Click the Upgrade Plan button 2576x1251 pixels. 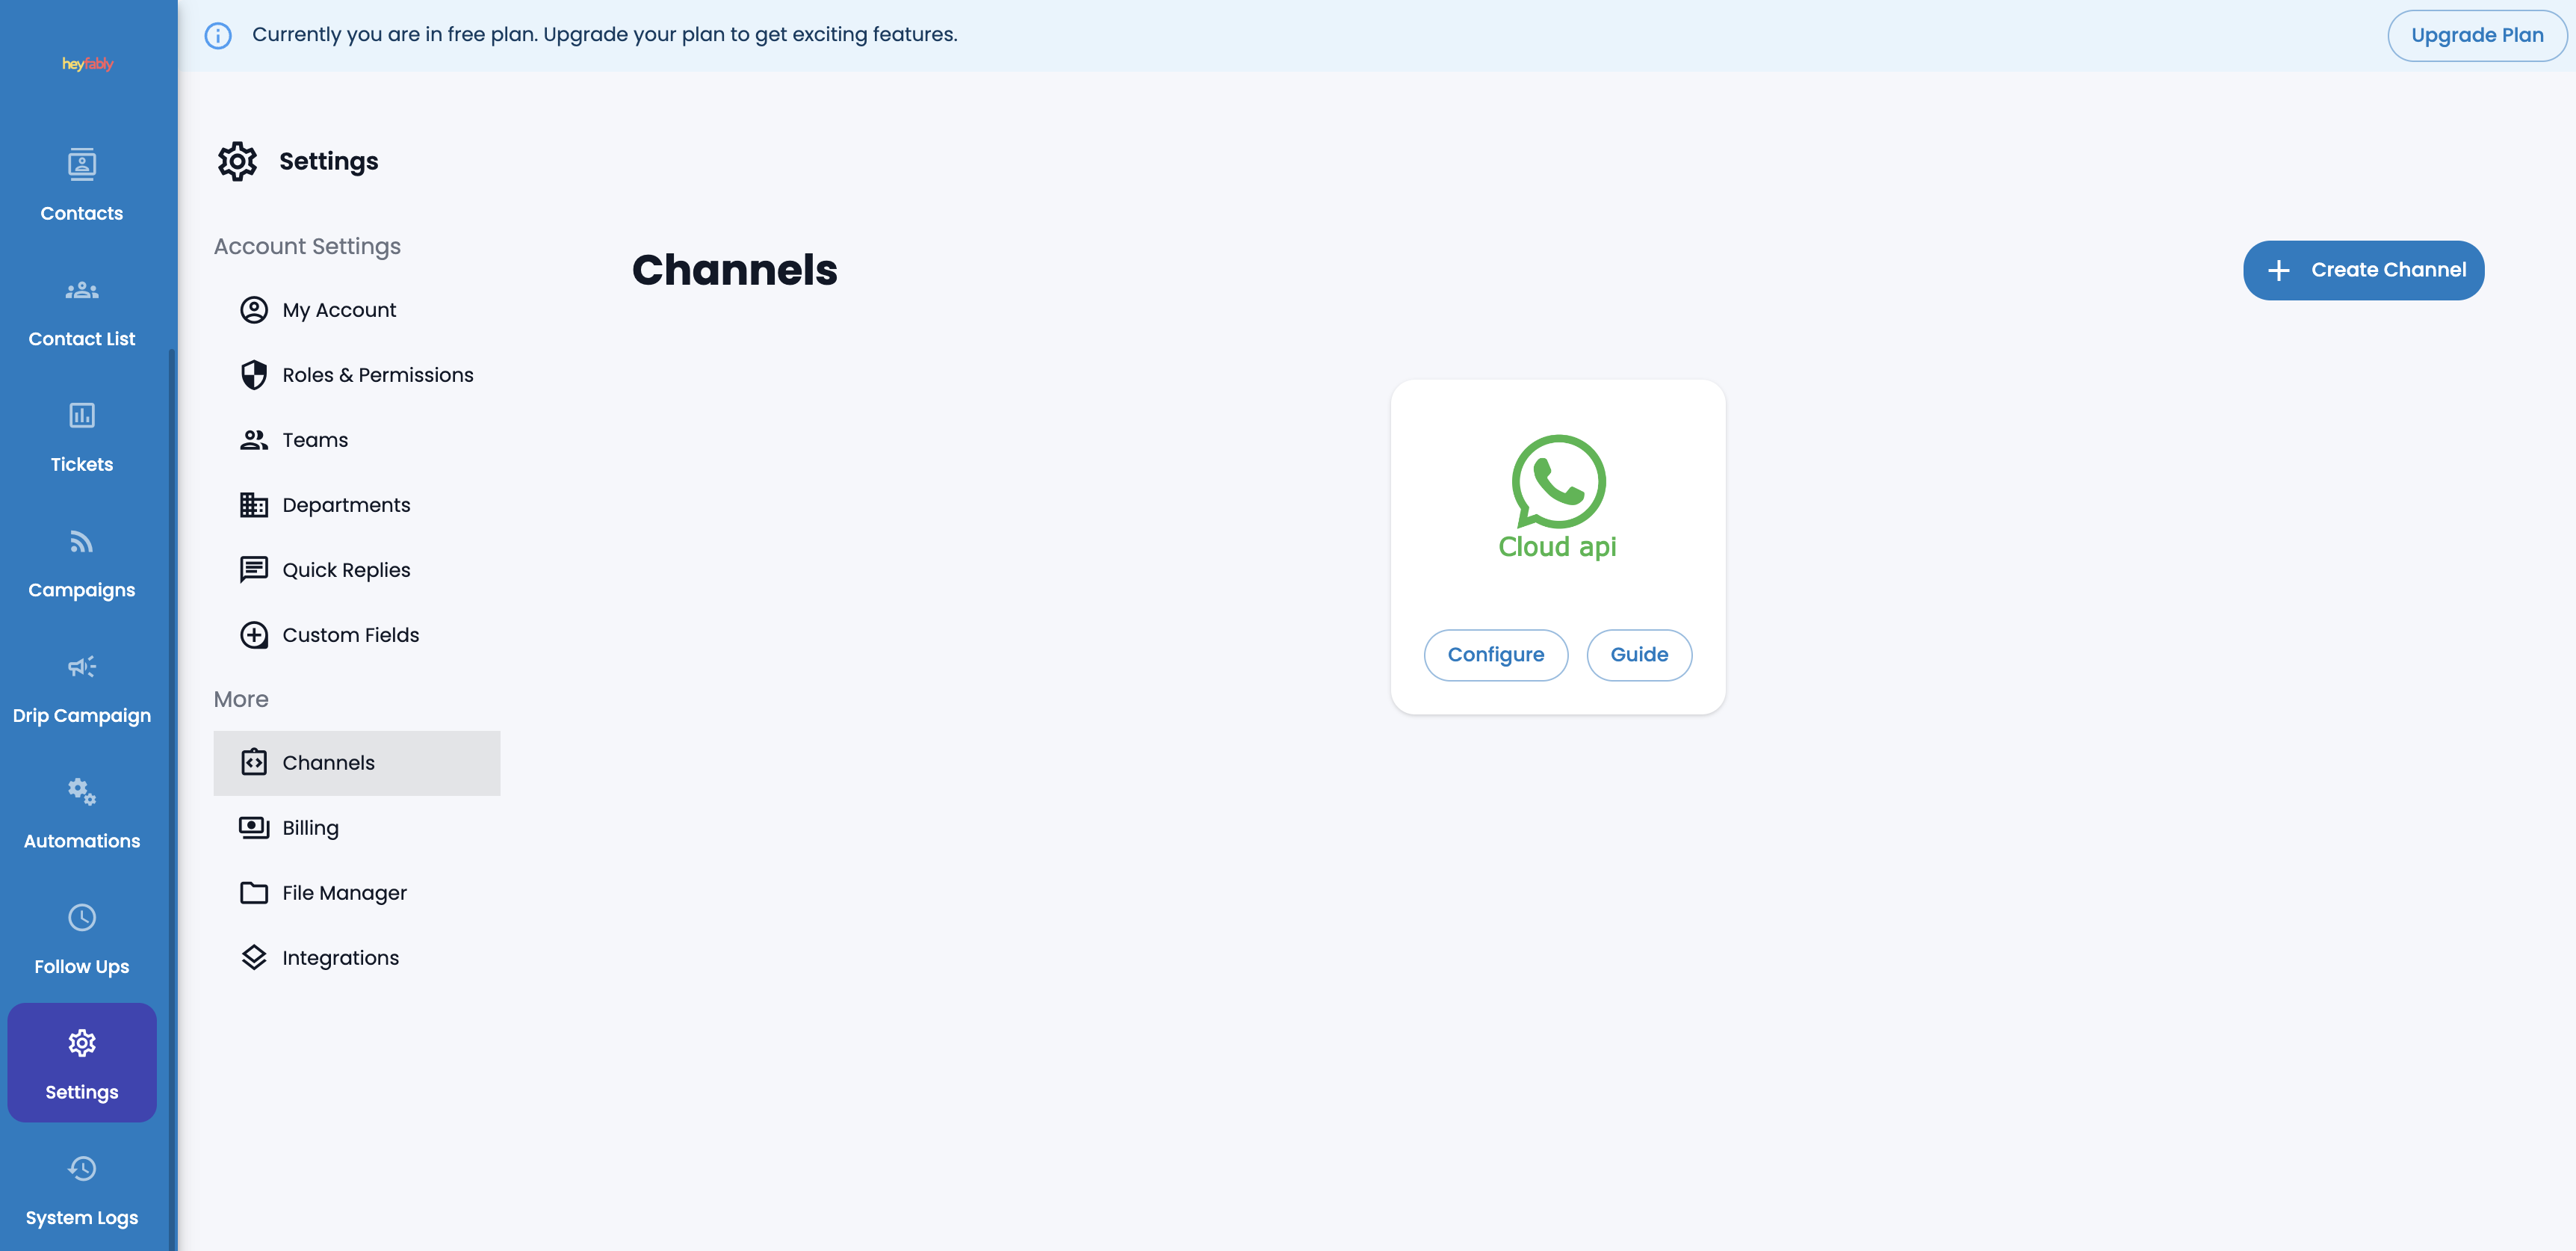point(2476,36)
